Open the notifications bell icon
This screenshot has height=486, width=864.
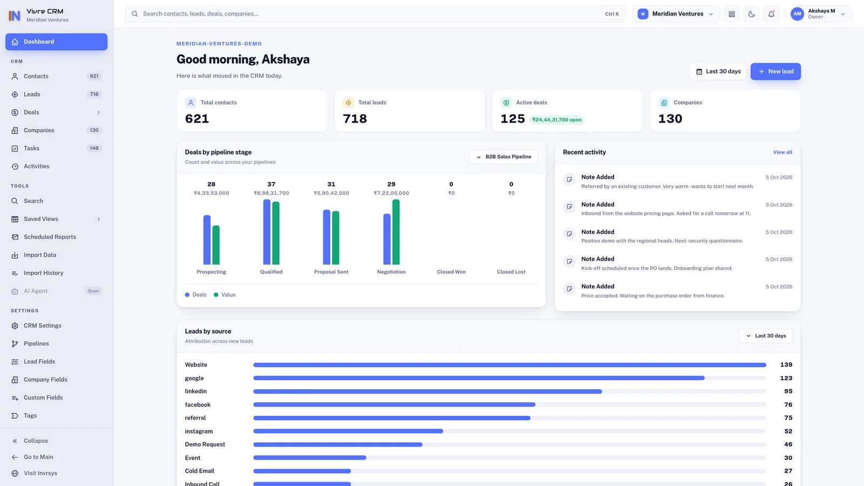[771, 14]
